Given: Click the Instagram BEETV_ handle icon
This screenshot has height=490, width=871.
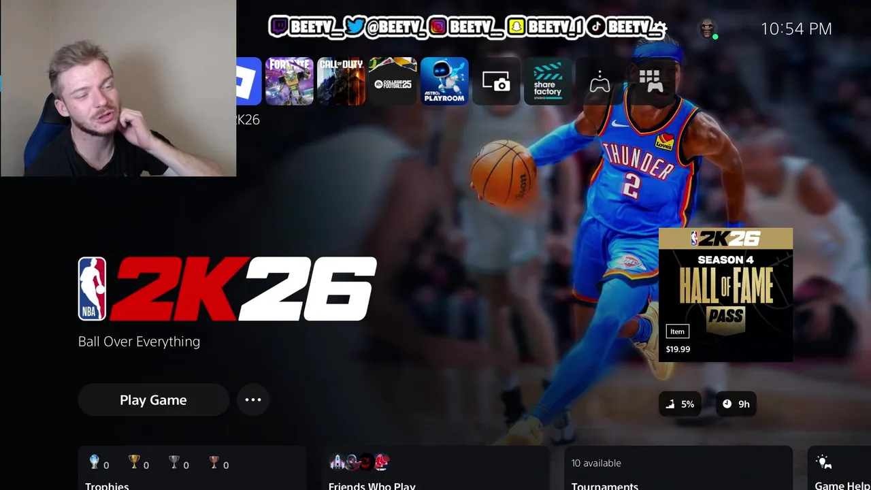Looking at the screenshot, I should (438, 27).
